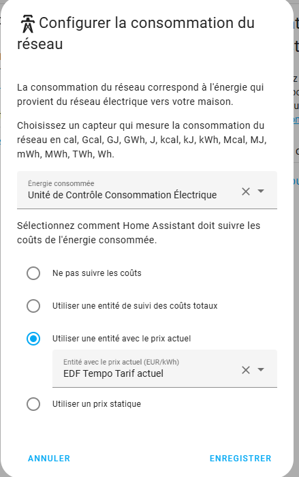This screenshot has height=477, width=299.
Task: Click the 'Unité de Contrôle Consommation Électrique' field text
Action: pyautogui.click(x=123, y=195)
